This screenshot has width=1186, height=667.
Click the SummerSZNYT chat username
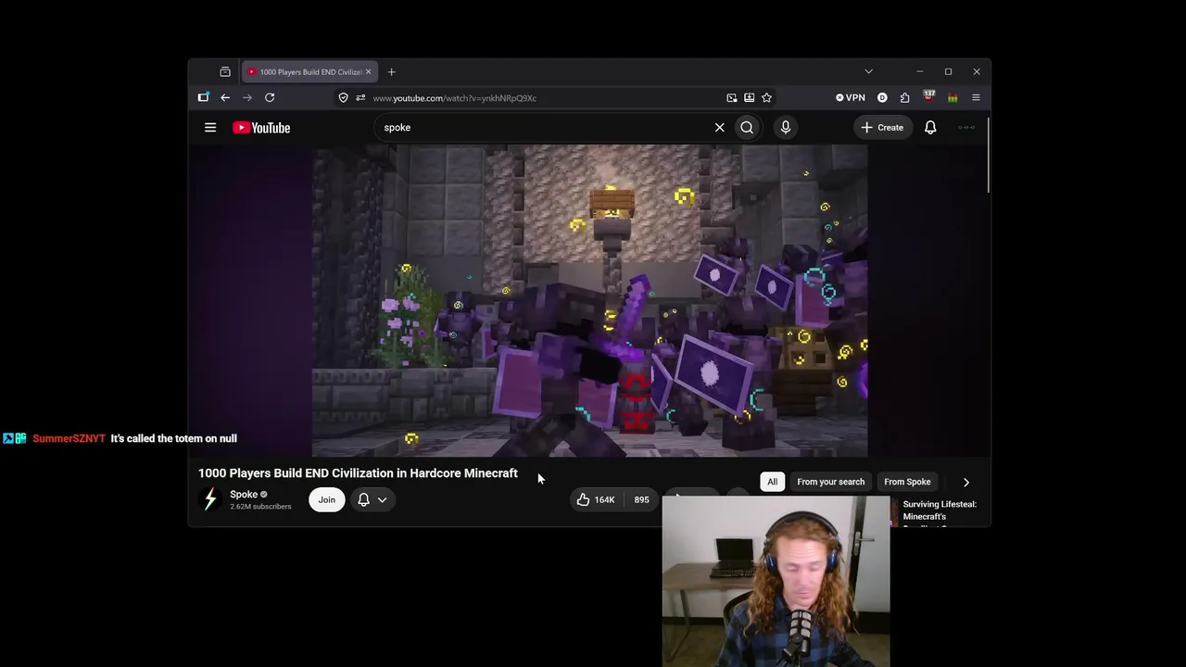tap(69, 438)
